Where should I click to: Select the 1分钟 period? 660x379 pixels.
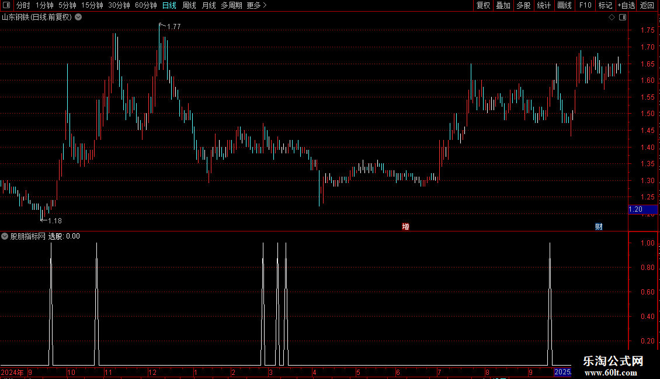44,5
